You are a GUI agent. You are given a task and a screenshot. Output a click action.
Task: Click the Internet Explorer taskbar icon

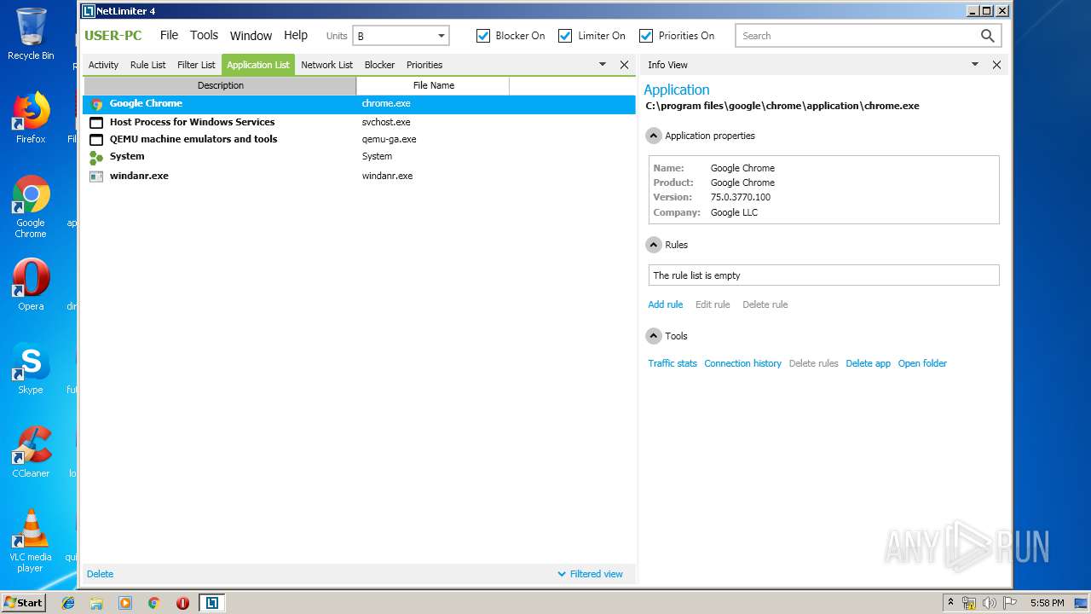[x=68, y=603]
